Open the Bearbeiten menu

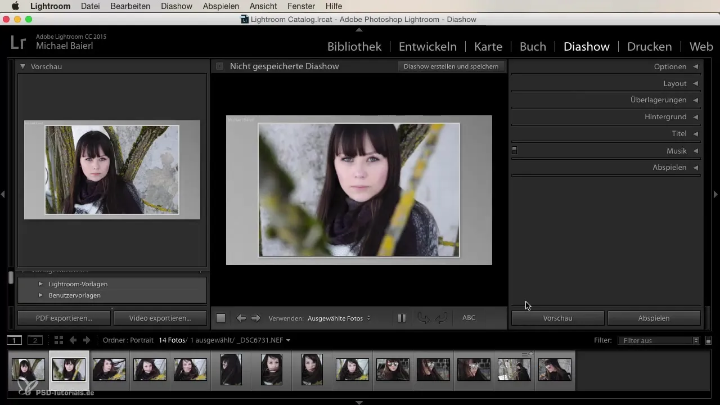pyautogui.click(x=130, y=6)
